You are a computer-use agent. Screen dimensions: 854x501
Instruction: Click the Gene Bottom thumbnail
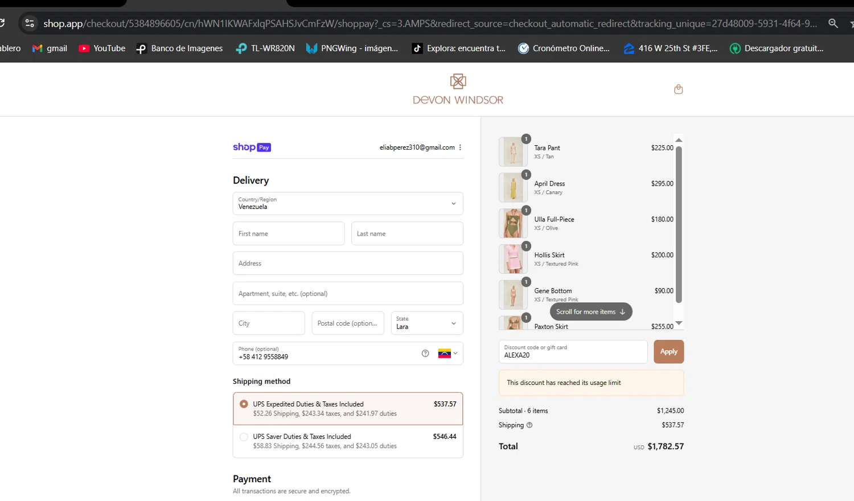pos(513,295)
